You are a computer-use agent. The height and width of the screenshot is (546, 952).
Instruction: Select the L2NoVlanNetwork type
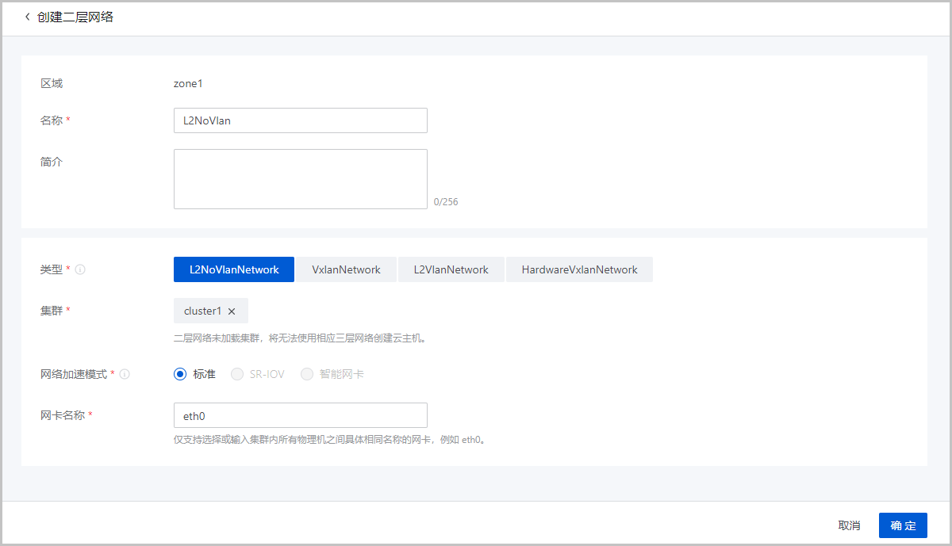[x=234, y=269]
